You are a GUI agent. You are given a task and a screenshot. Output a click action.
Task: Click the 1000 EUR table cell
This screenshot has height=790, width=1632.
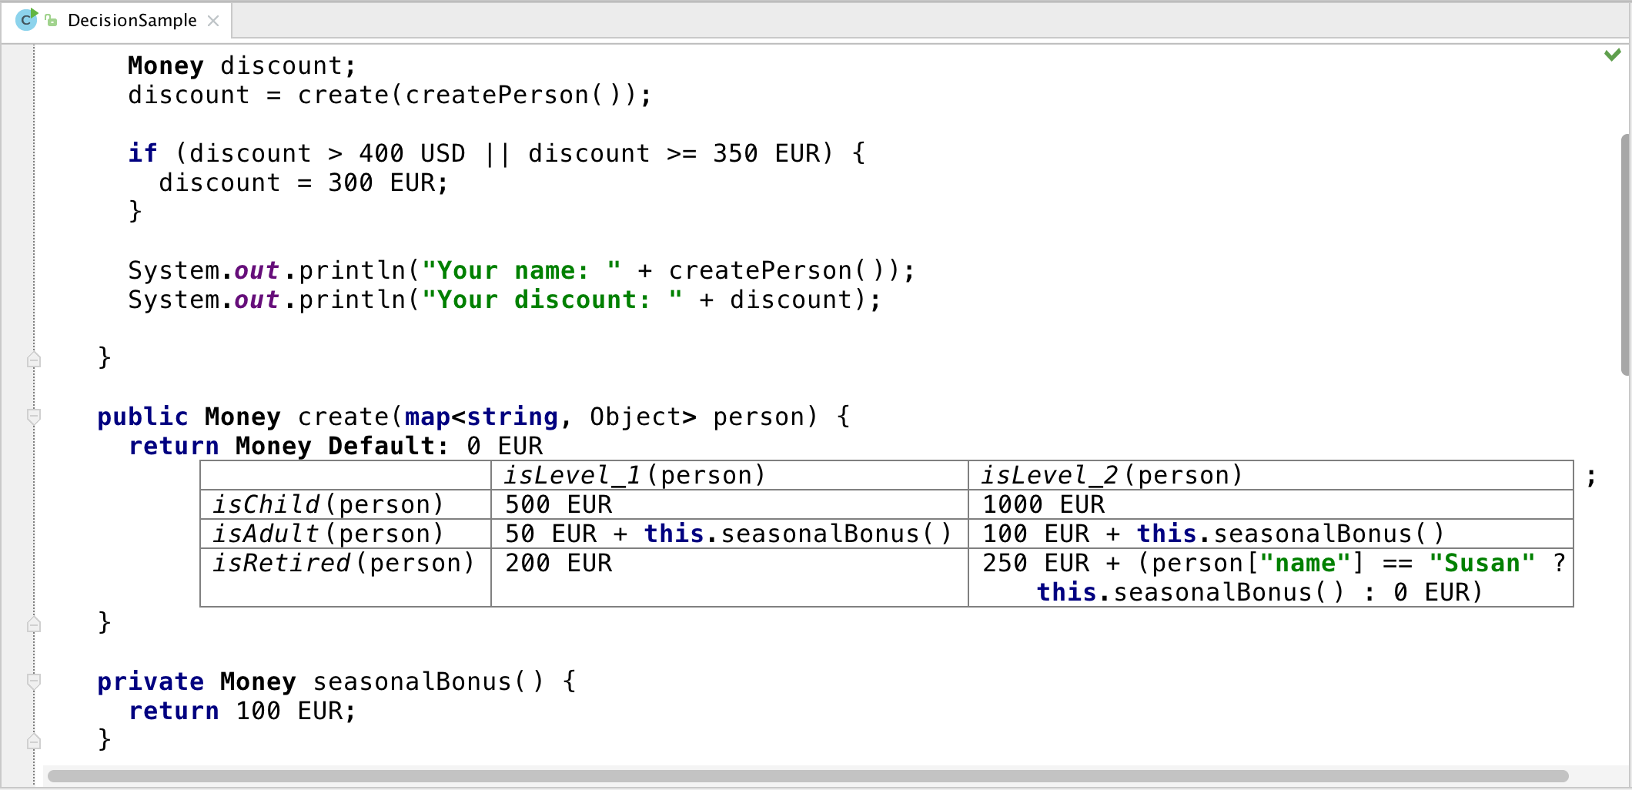(x=1045, y=504)
